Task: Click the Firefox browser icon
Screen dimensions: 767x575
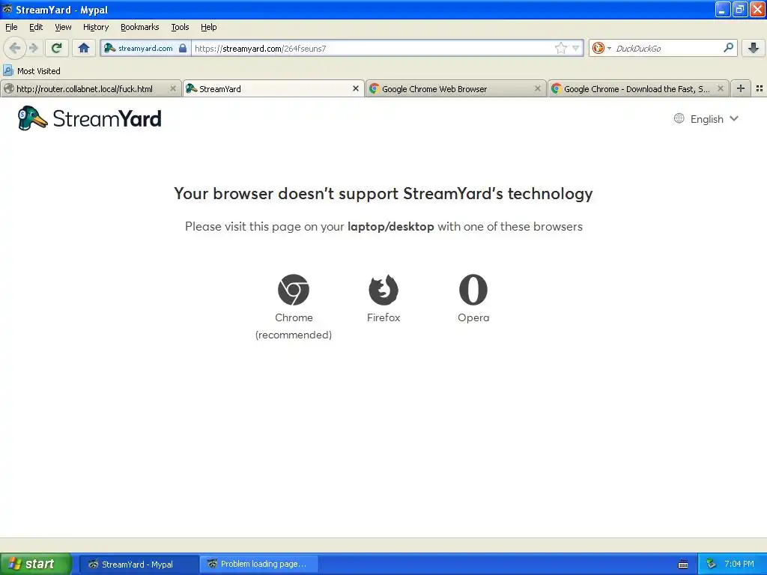Action: pyautogui.click(x=383, y=290)
